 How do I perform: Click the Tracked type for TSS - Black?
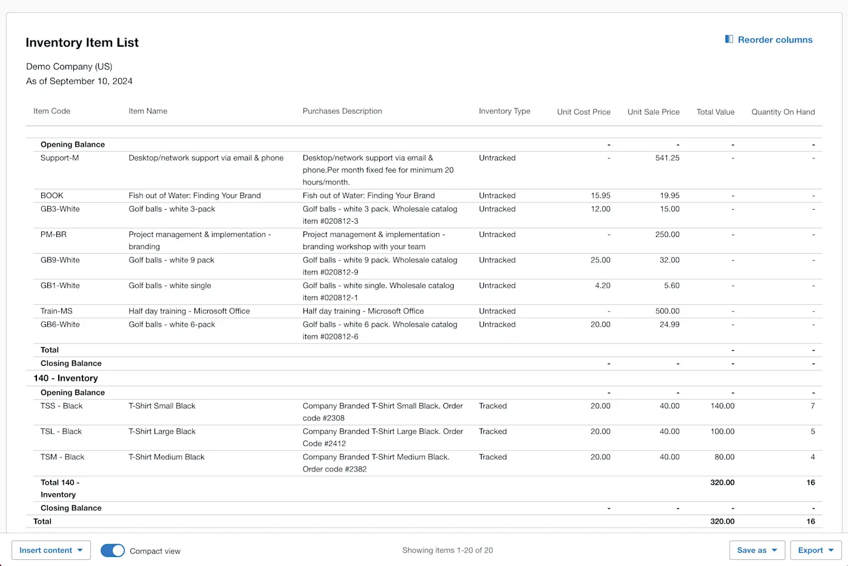point(492,405)
